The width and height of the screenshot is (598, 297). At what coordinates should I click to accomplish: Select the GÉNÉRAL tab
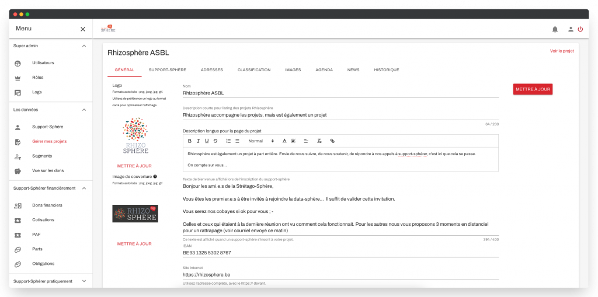tap(124, 70)
